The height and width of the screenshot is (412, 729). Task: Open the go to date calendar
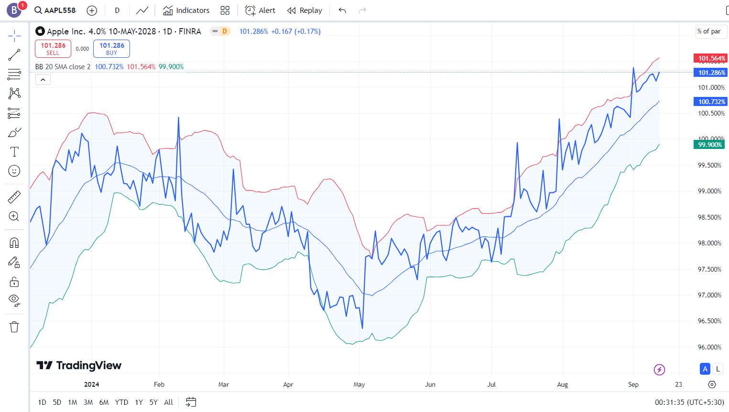[x=191, y=402]
